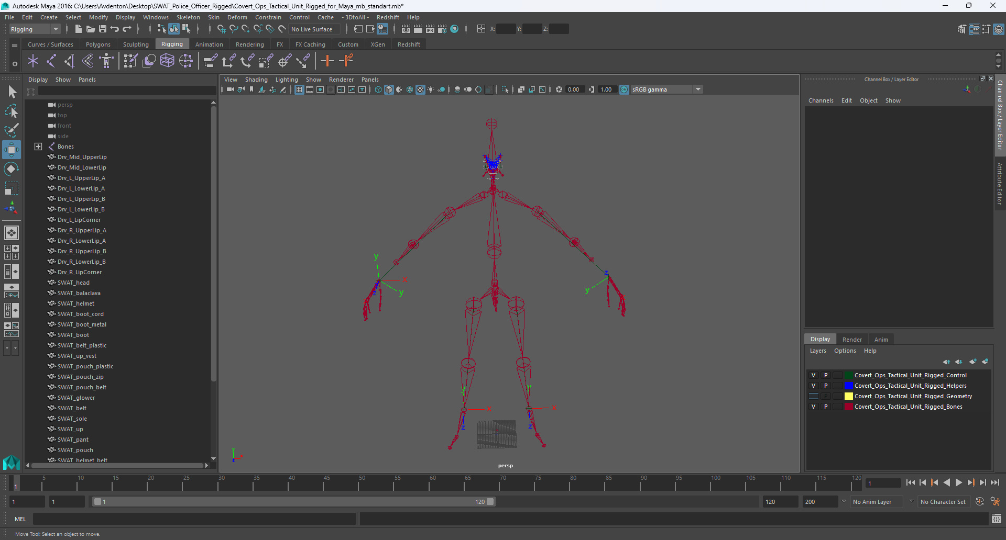Select SWAT_helmet in the Outliner
The width and height of the screenshot is (1006, 540).
[x=76, y=303]
